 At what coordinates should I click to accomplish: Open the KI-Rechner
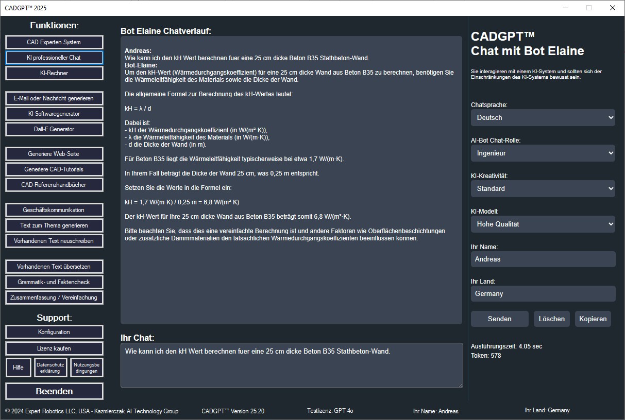(x=54, y=73)
